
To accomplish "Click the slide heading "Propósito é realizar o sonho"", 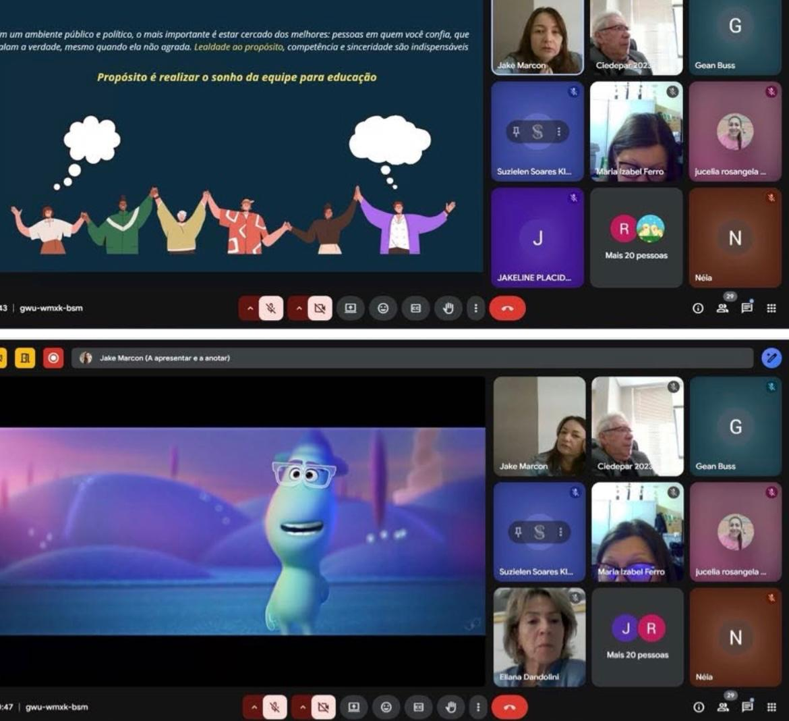I will click(237, 77).
